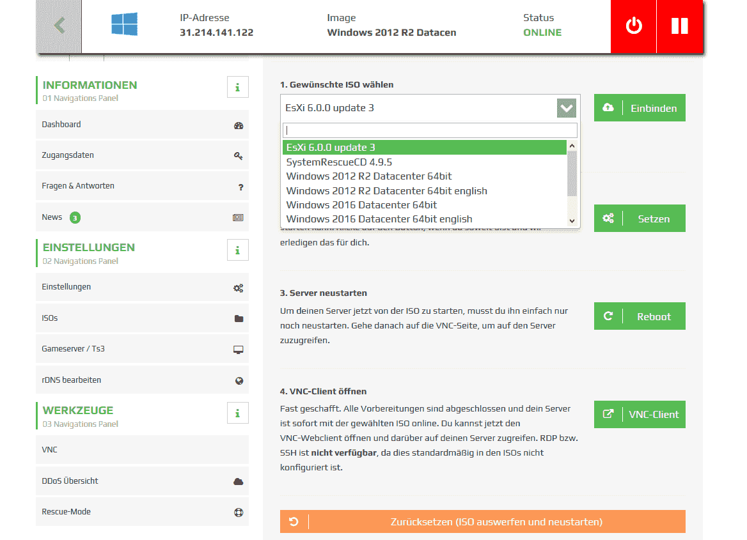Pick Windows 2012 R2 Datacenter 64bit english

[425, 190]
